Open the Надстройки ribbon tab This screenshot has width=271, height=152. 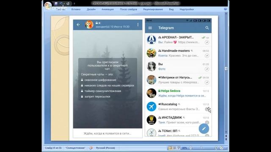(187, 9)
